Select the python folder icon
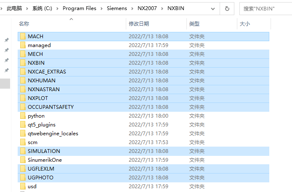This screenshot has height=192, width=292. coord(23,116)
